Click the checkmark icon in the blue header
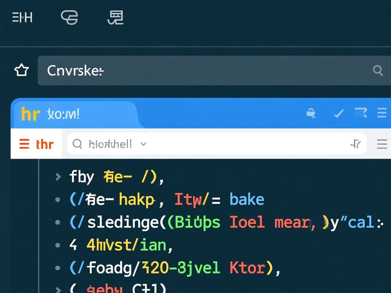 tap(338, 114)
